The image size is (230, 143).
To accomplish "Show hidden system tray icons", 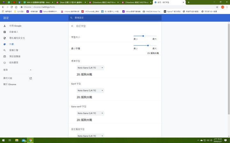I will tap(198, 140).
